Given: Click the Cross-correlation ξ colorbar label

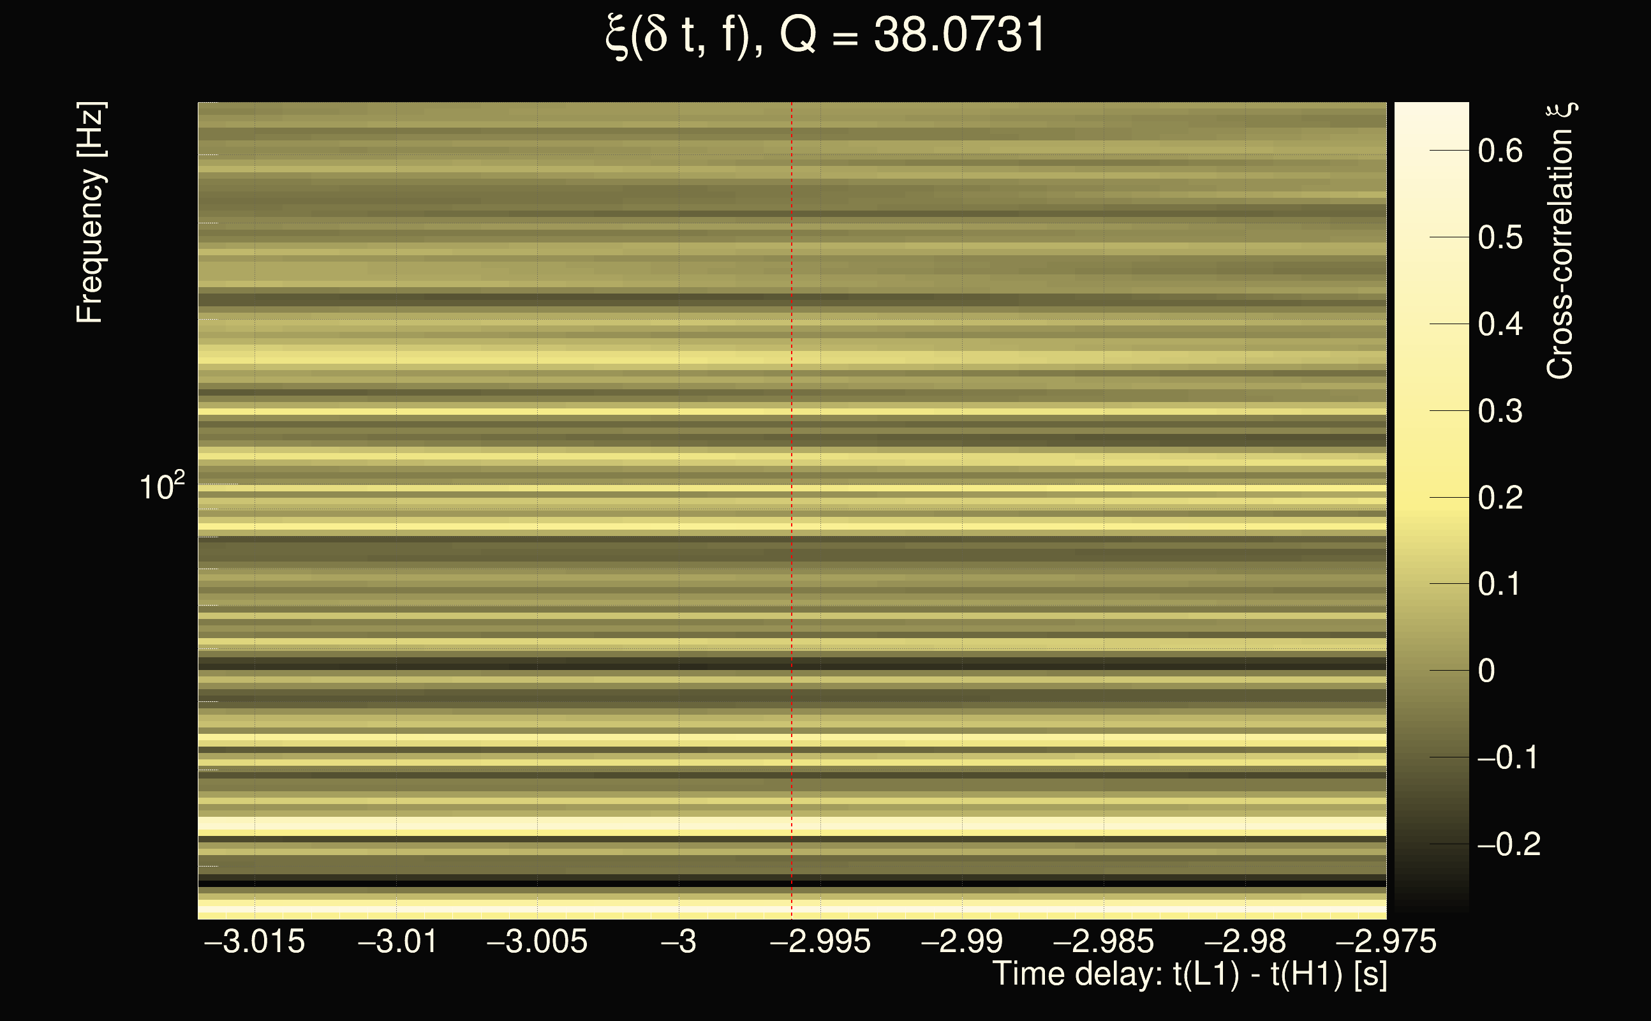Looking at the screenshot, I should (1560, 241).
